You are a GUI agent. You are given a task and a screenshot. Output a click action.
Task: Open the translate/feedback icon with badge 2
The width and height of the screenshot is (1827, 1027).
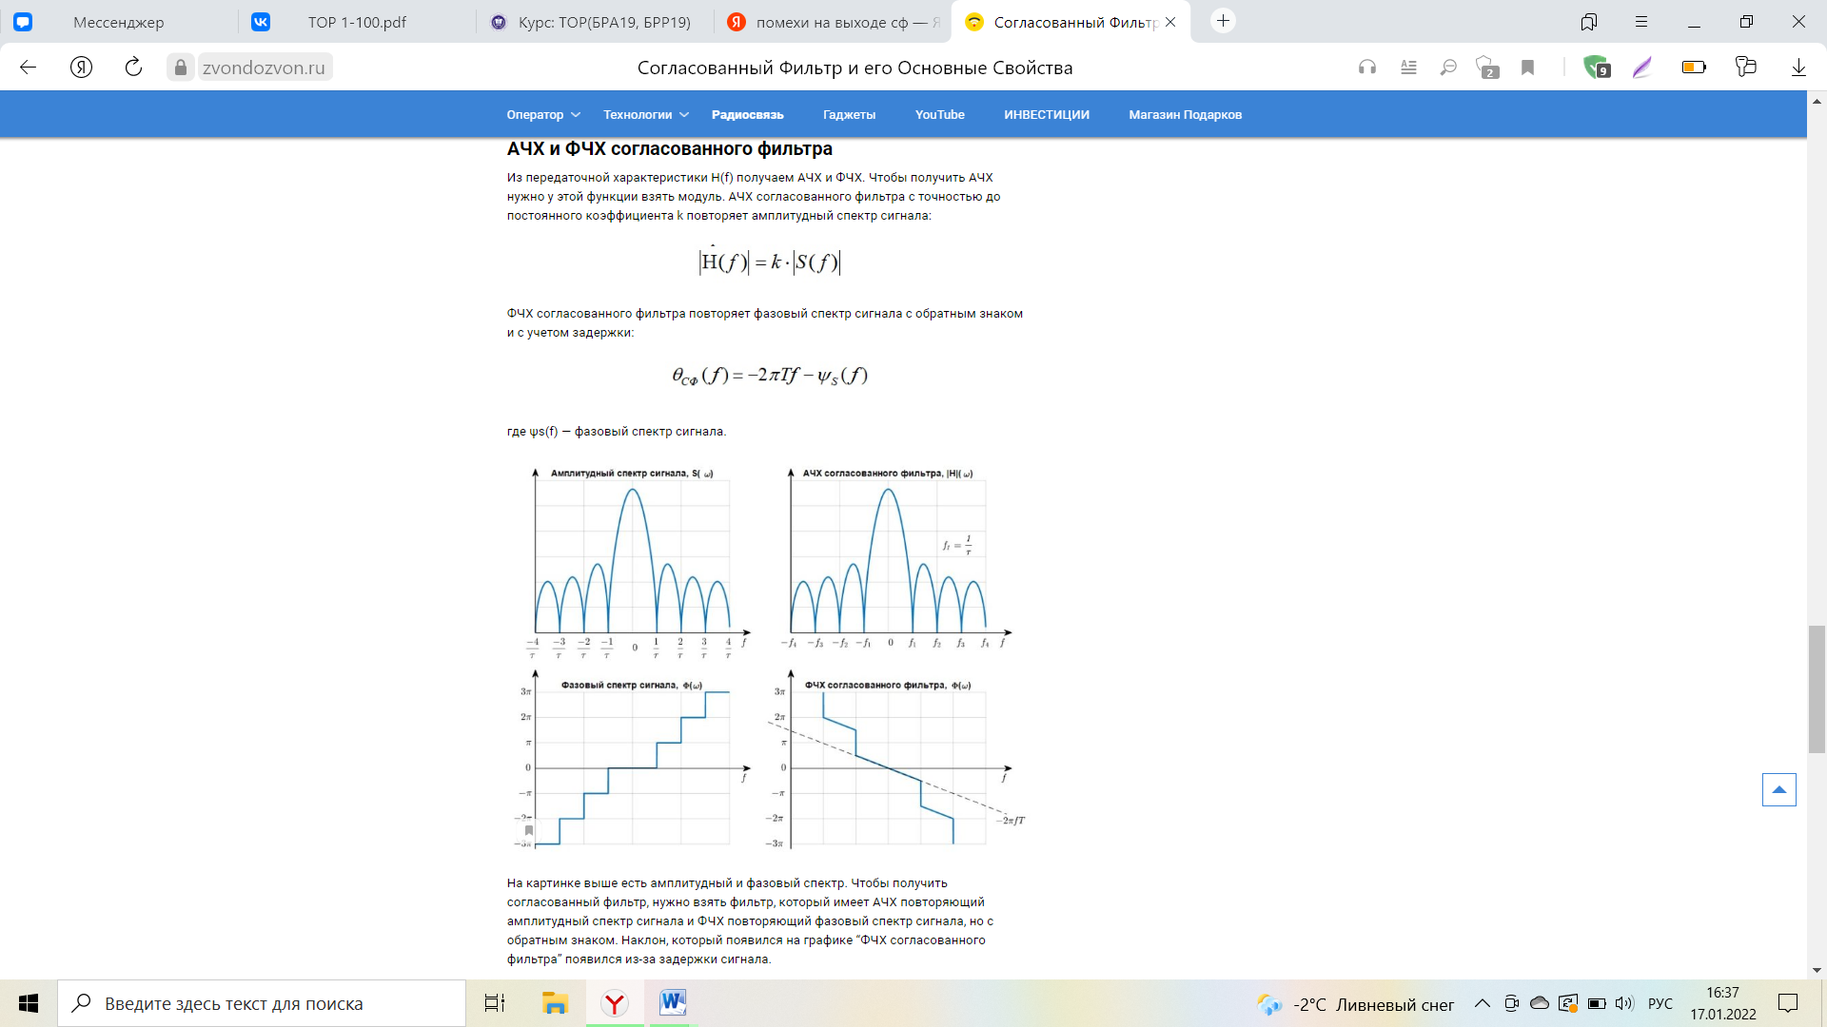[x=1487, y=68]
